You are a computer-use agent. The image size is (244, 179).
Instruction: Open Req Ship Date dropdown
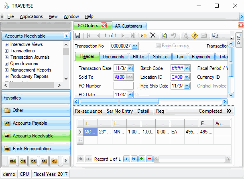[187, 86]
